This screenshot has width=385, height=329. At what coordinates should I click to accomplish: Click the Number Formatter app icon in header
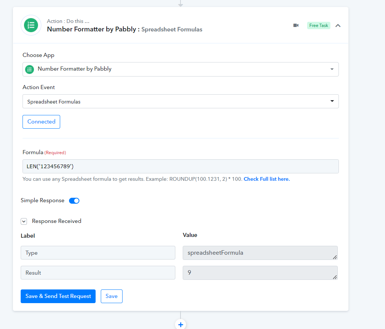tap(31, 25)
